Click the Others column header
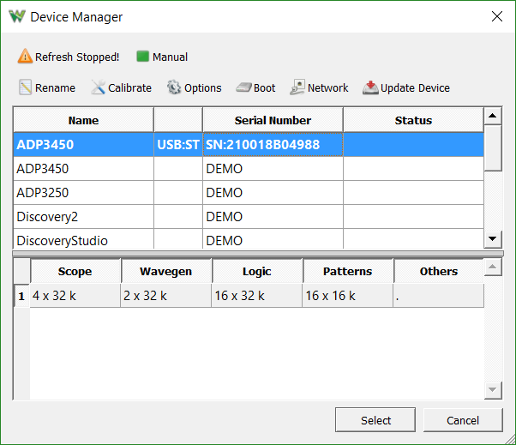516x445 pixels. coord(439,271)
